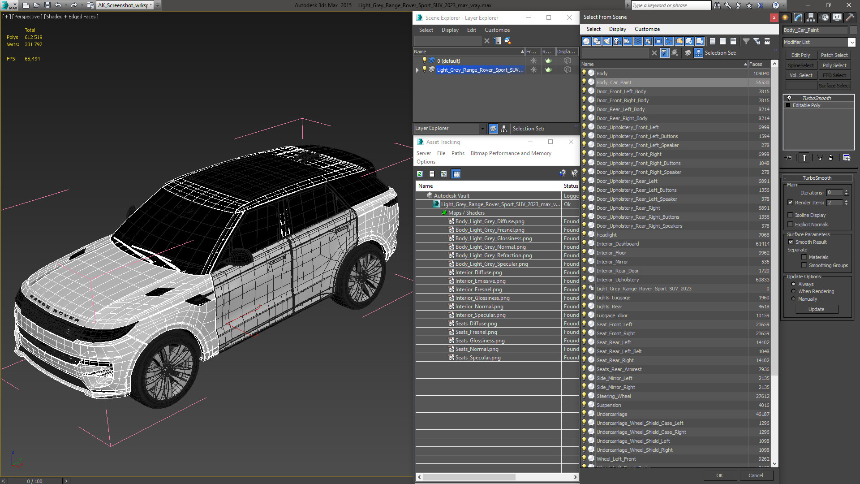The width and height of the screenshot is (860, 484).
Task: Enable Explicit Normals checkbox
Action: point(790,225)
